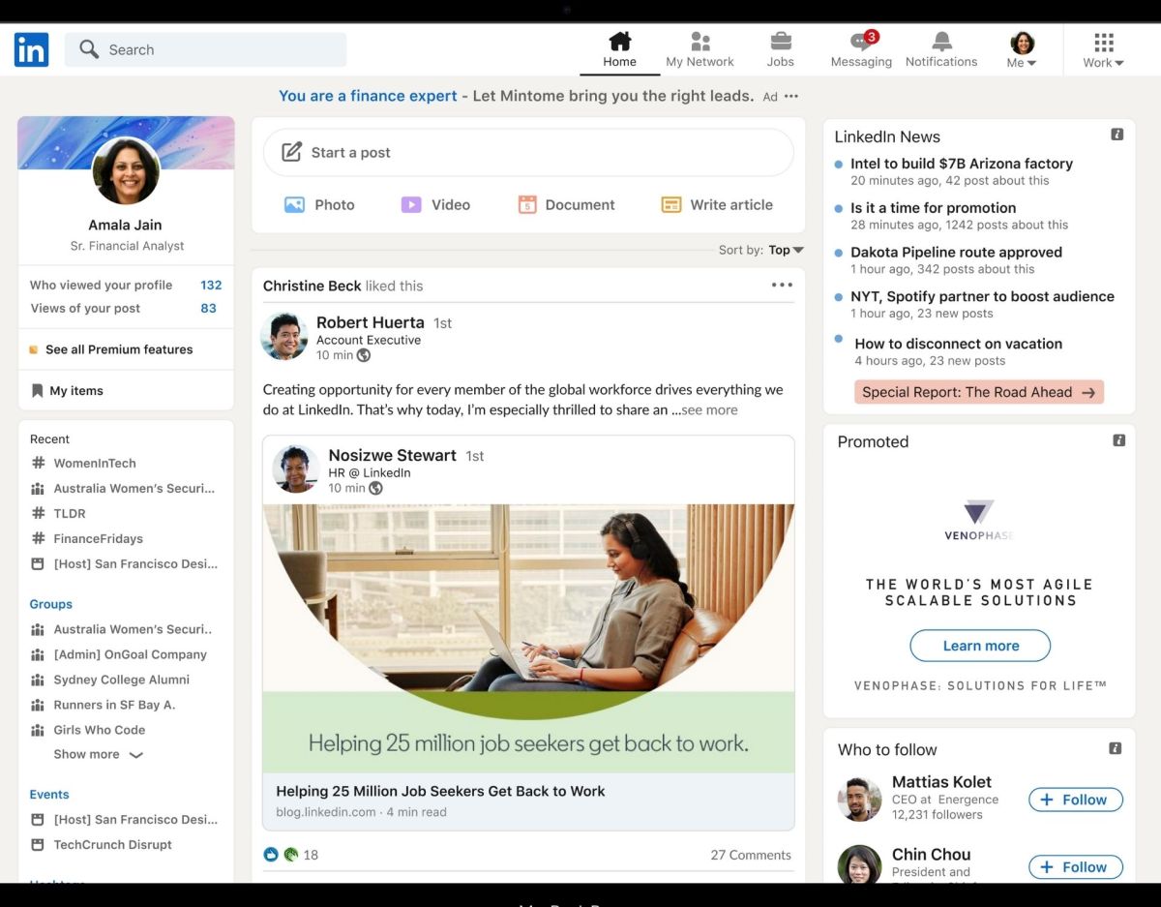Click Who to follow info icon
Viewport: 1161px width, 907px height.
point(1116,748)
